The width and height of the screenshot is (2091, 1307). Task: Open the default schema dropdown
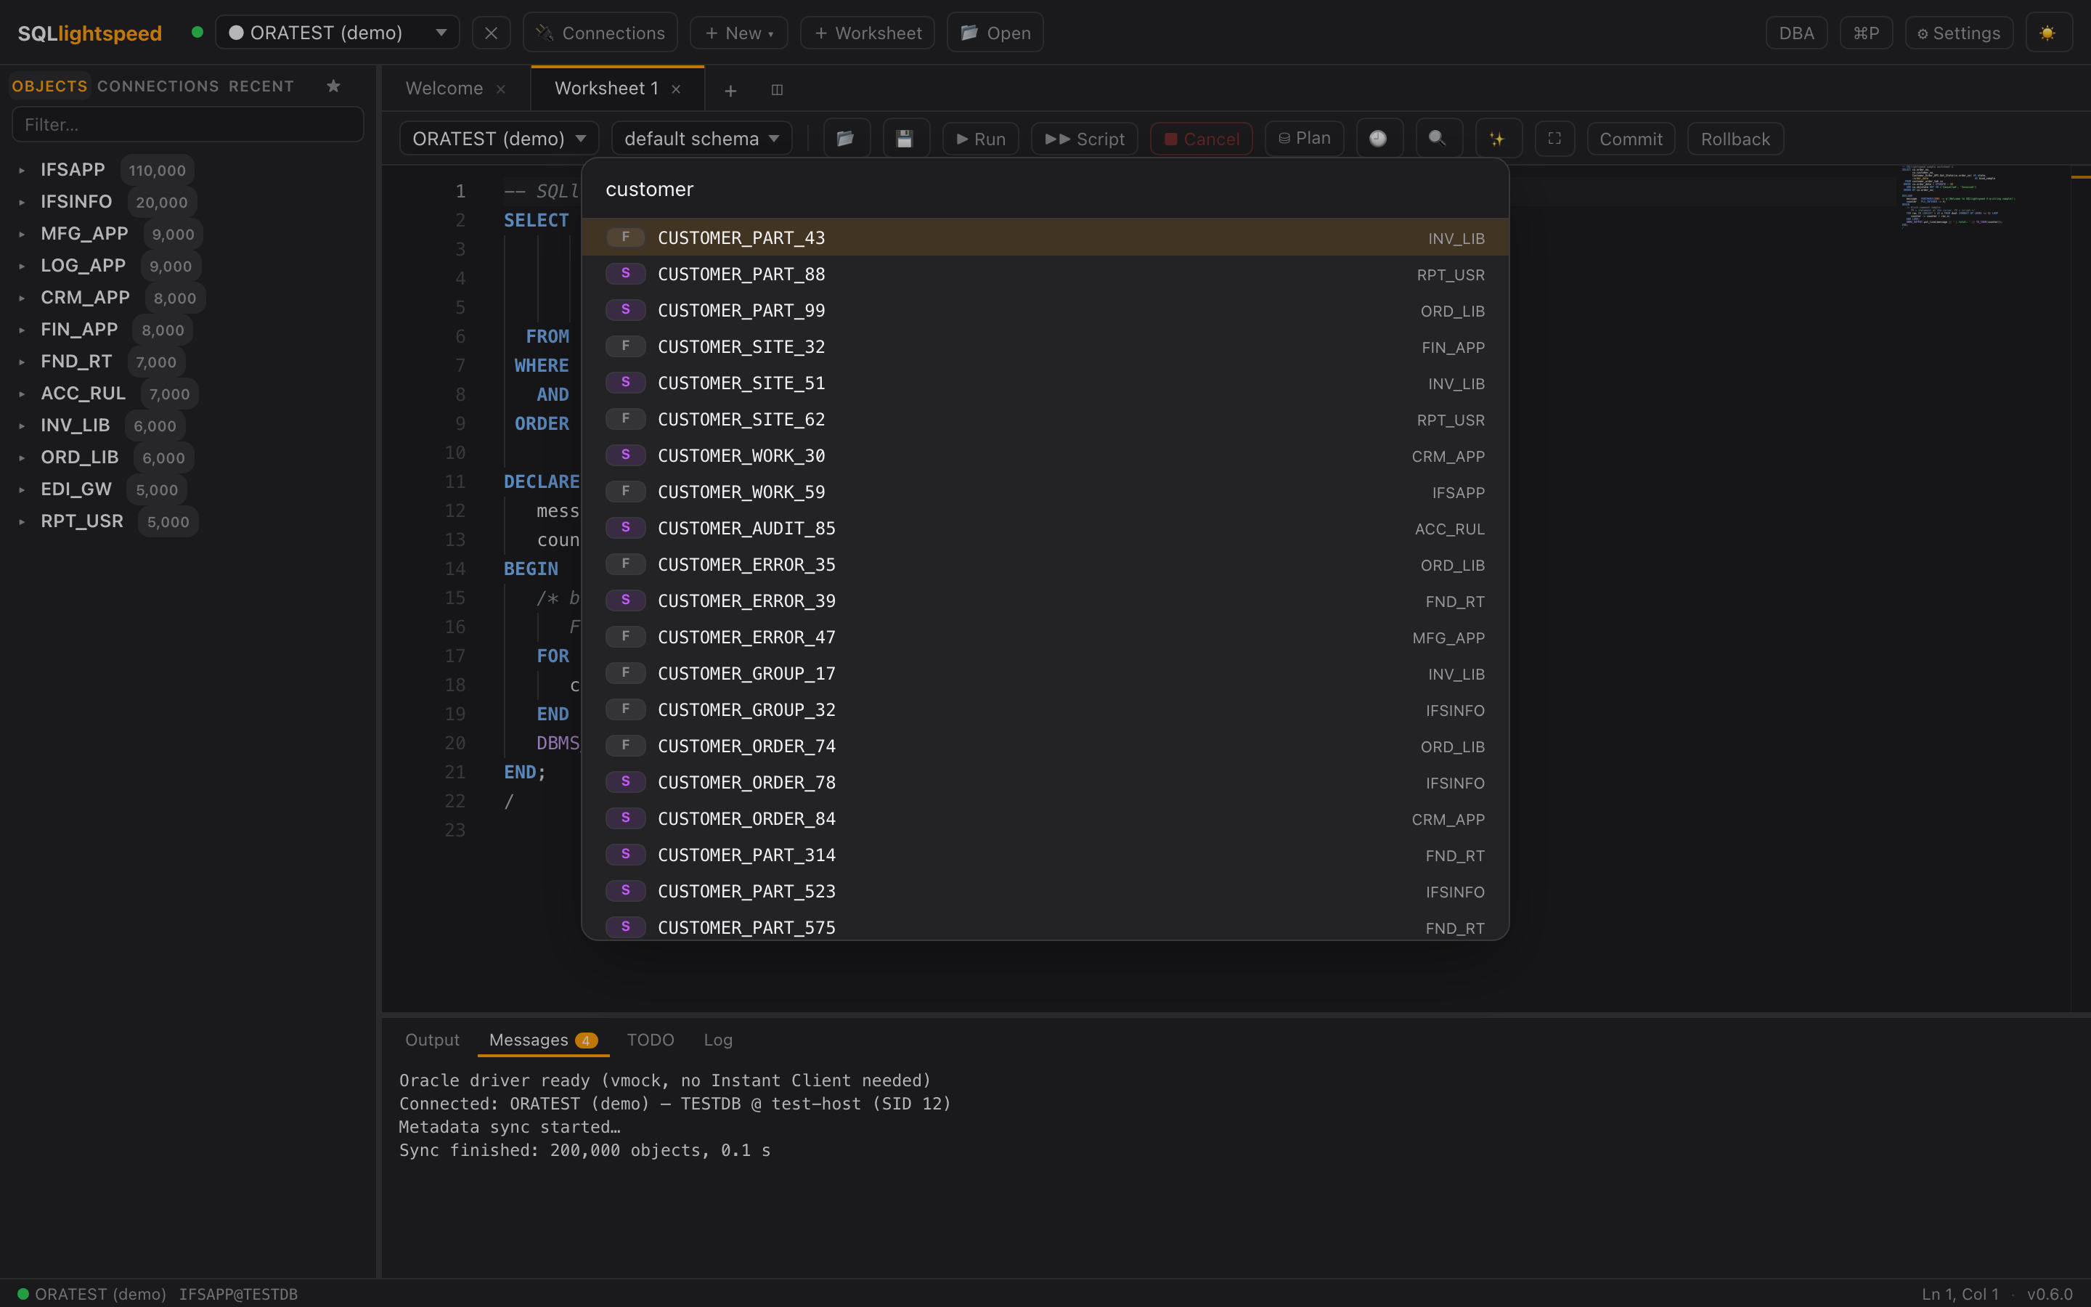[701, 138]
